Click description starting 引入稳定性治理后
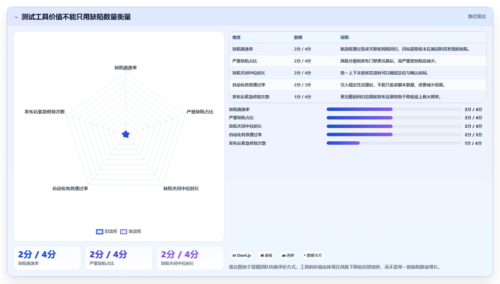 (393, 85)
